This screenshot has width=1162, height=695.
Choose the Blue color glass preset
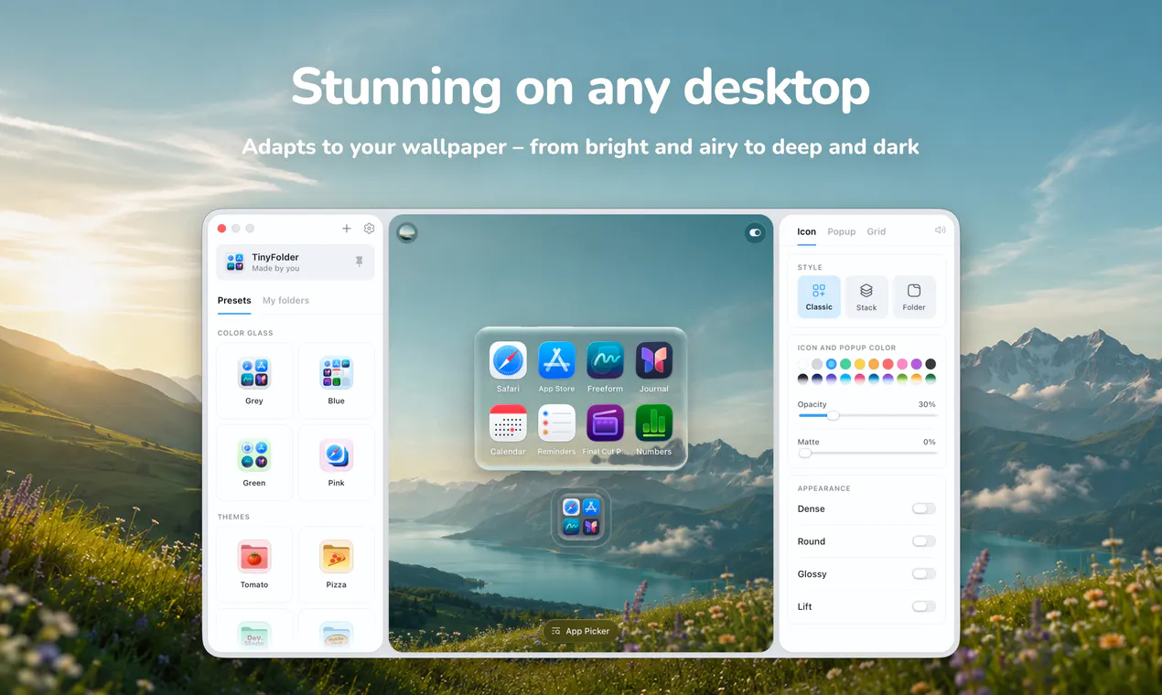[x=336, y=381]
